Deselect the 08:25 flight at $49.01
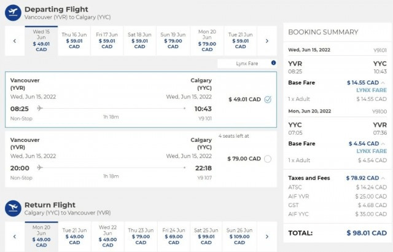This screenshot has width=393, height=252. [x=268, y=99]
